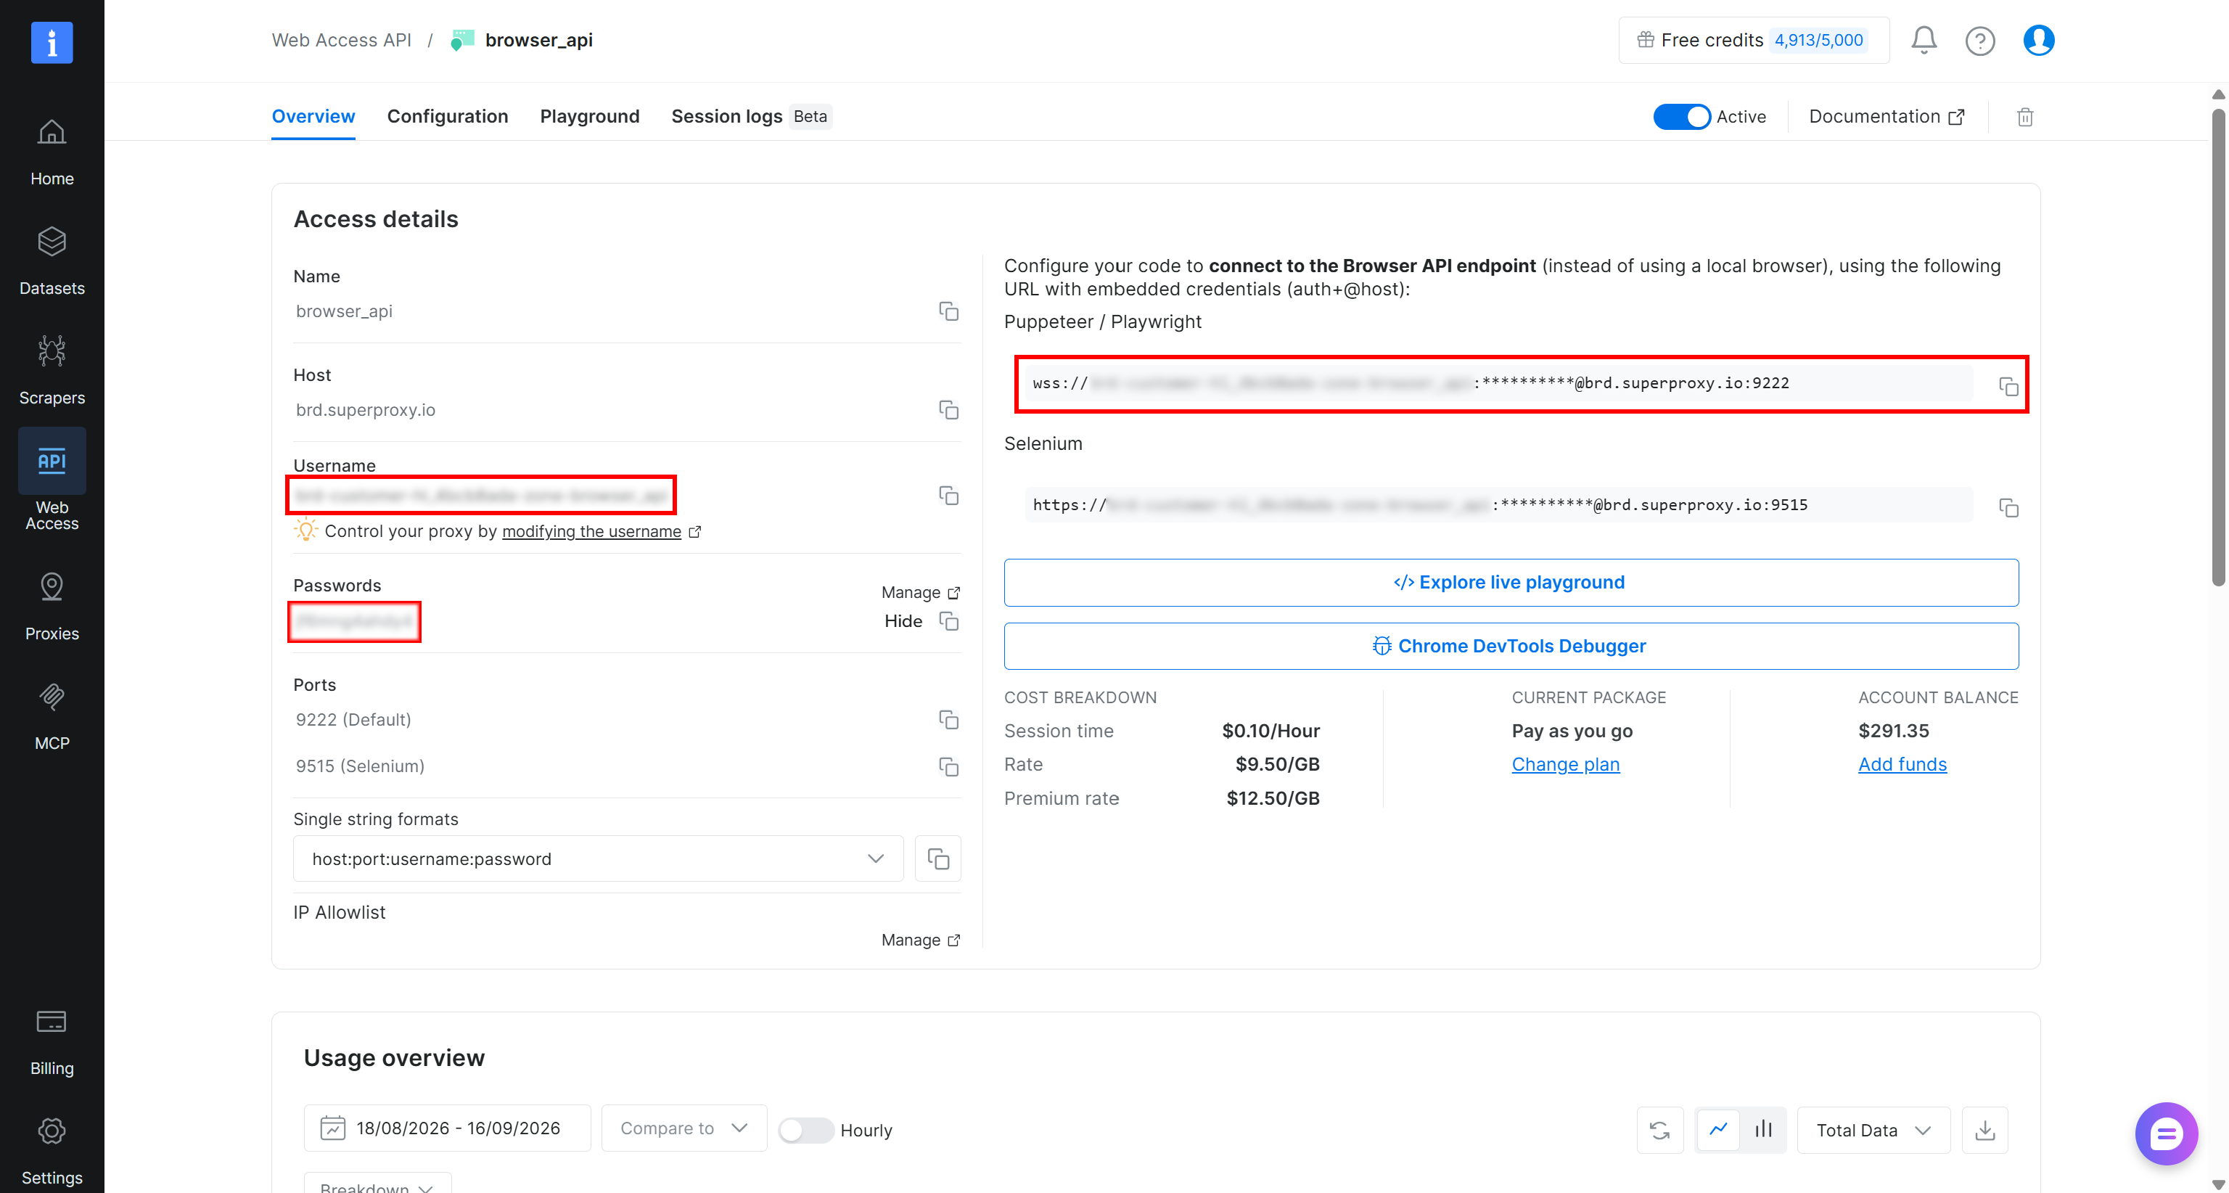Open the notifications bell
Image resolution: width=2229 pixels, height=1193 pixels.
pyautogui.click(x=1923, y=41)
